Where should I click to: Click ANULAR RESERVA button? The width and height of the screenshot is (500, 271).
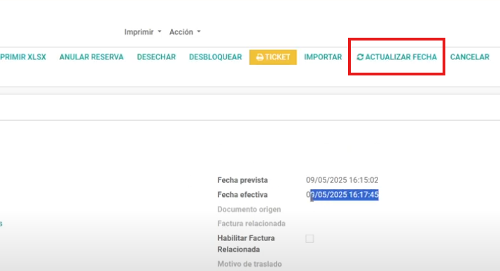tap(91, 57)
